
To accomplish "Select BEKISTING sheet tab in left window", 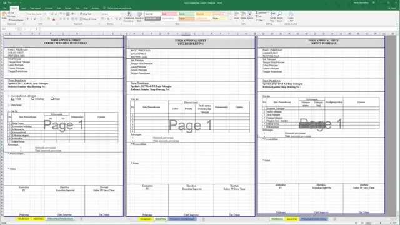I will 38,219.
